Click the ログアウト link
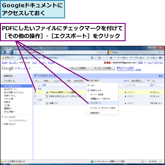Viewport: 165px width, 165px height. pos(159,63)
